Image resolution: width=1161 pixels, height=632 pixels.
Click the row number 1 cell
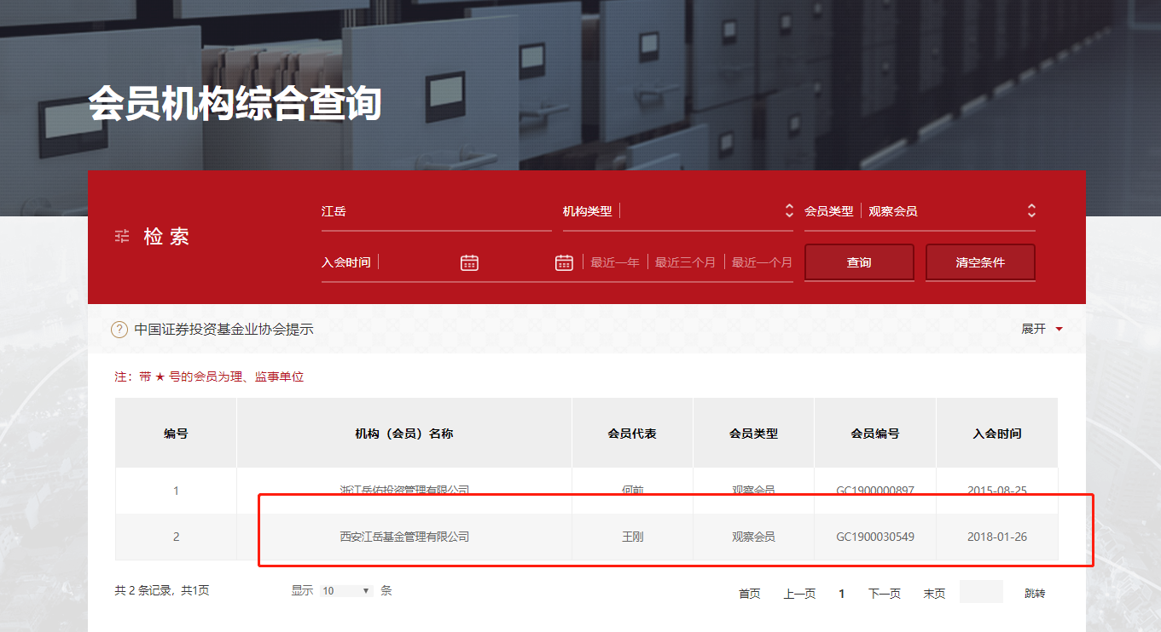[x=177, y=491]
